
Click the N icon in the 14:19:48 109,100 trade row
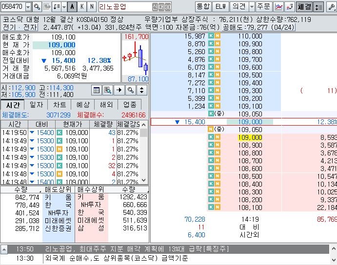(59, 174)
